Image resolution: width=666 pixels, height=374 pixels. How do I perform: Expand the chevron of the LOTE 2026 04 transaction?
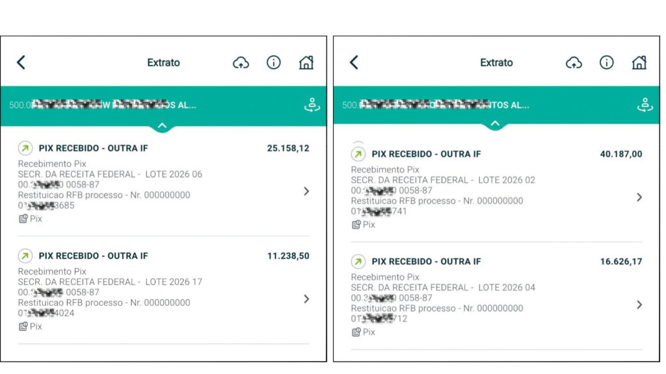[x=639, y=305]
